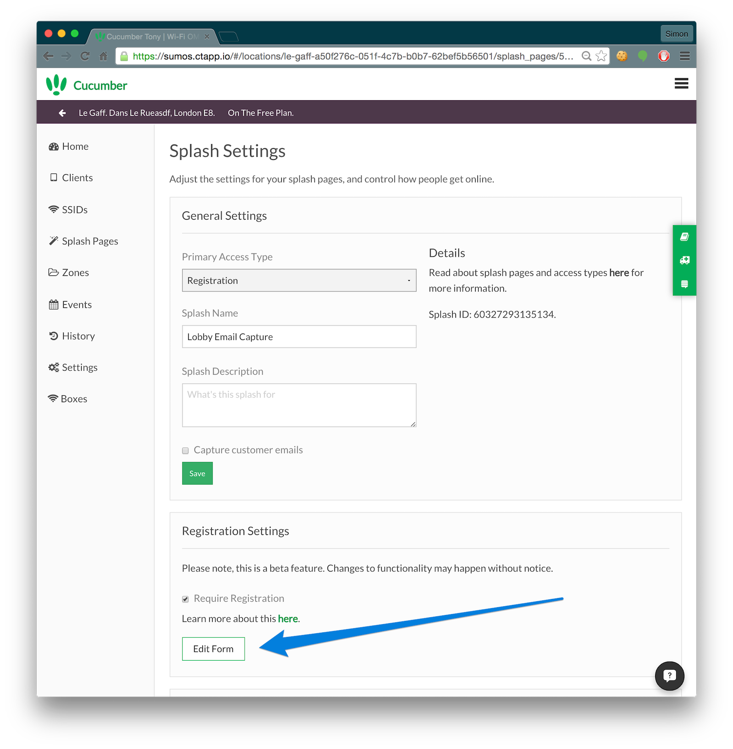733x749 pixels.
Task: Click the SSIDs wifi icon in sidebar
Action: [x=54, y=210]
